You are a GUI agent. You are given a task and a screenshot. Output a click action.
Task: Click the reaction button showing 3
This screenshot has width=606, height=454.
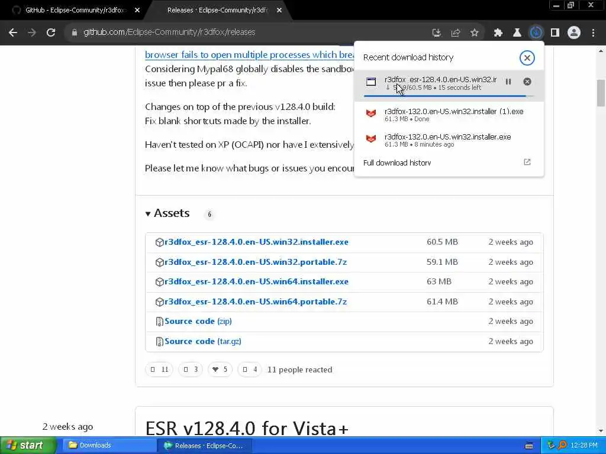tap(191, 370)
